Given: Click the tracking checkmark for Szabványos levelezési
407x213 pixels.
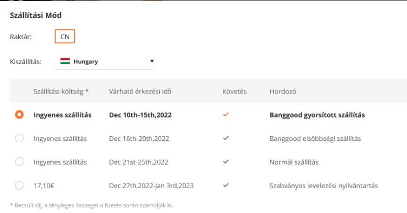Looking at the screenshot, I should [226, 185].
